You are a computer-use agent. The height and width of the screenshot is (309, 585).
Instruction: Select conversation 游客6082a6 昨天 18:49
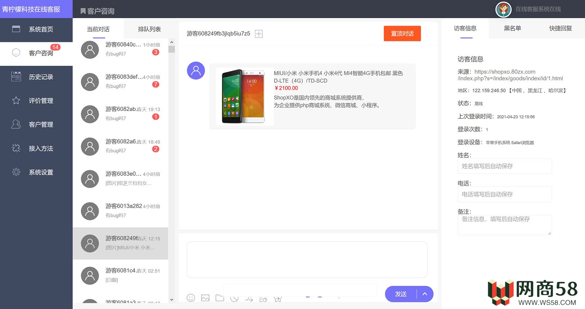click(121, 146)
